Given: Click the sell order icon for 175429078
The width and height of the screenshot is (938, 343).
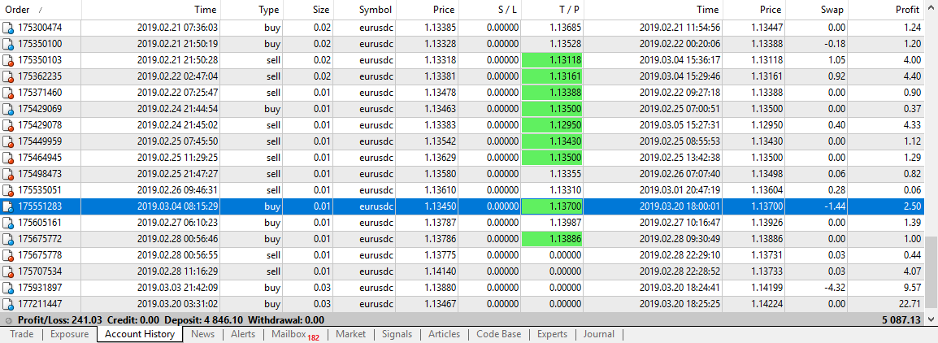Looking at the screenshot, I should click(x=8, y=124).
